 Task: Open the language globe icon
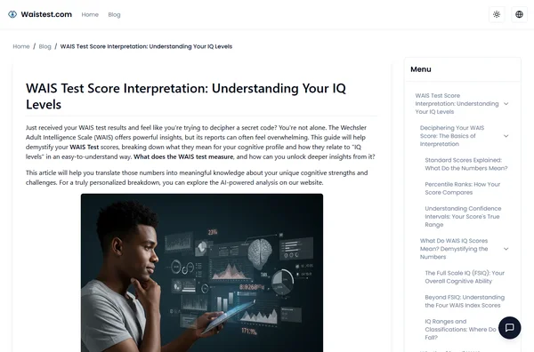519,14
